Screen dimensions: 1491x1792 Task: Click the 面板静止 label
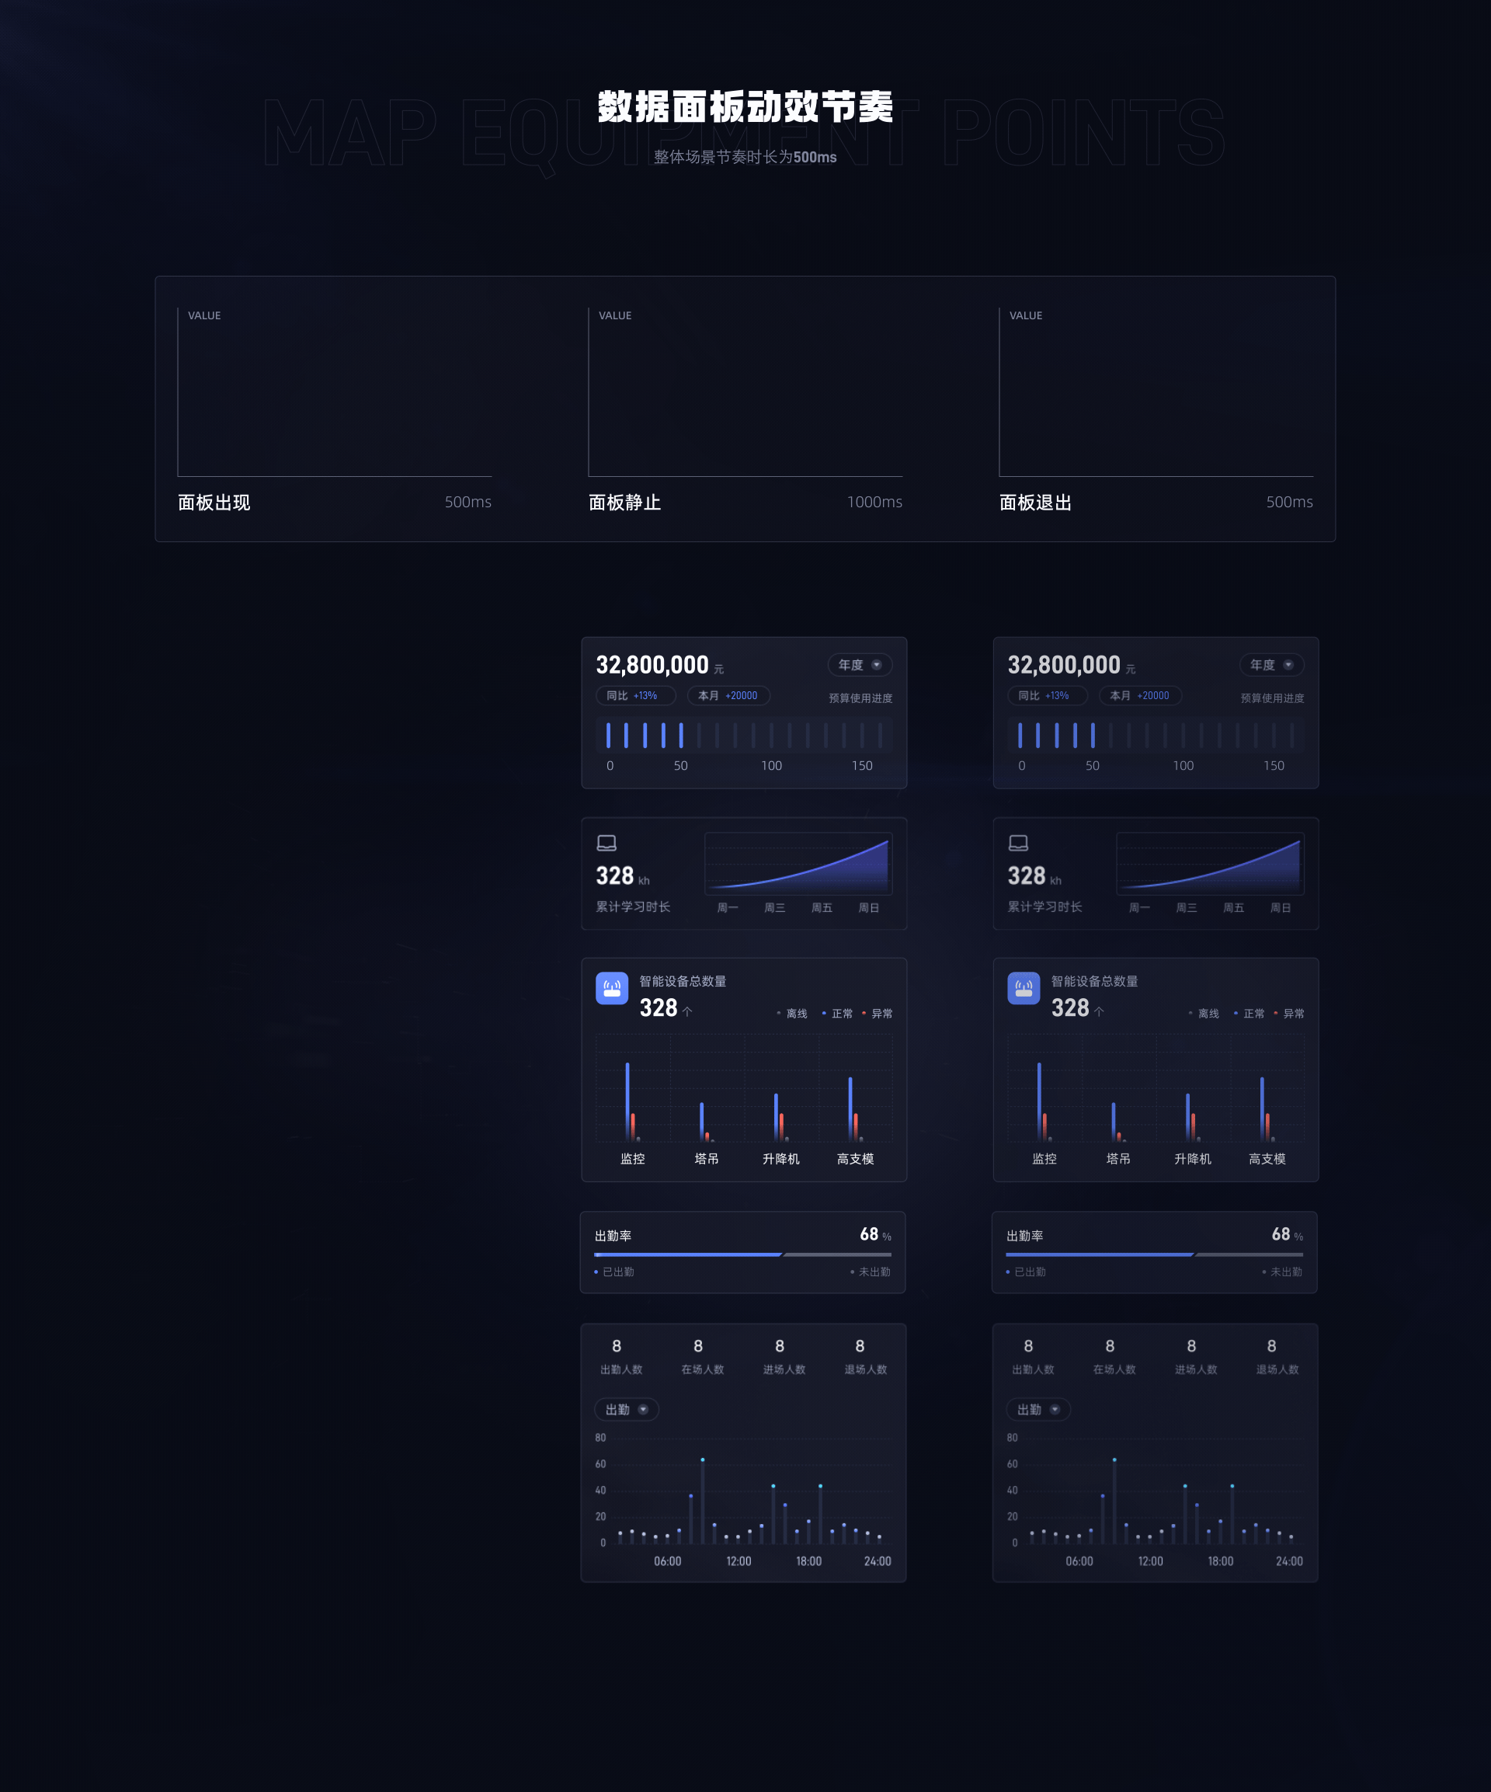pos(625,503)
